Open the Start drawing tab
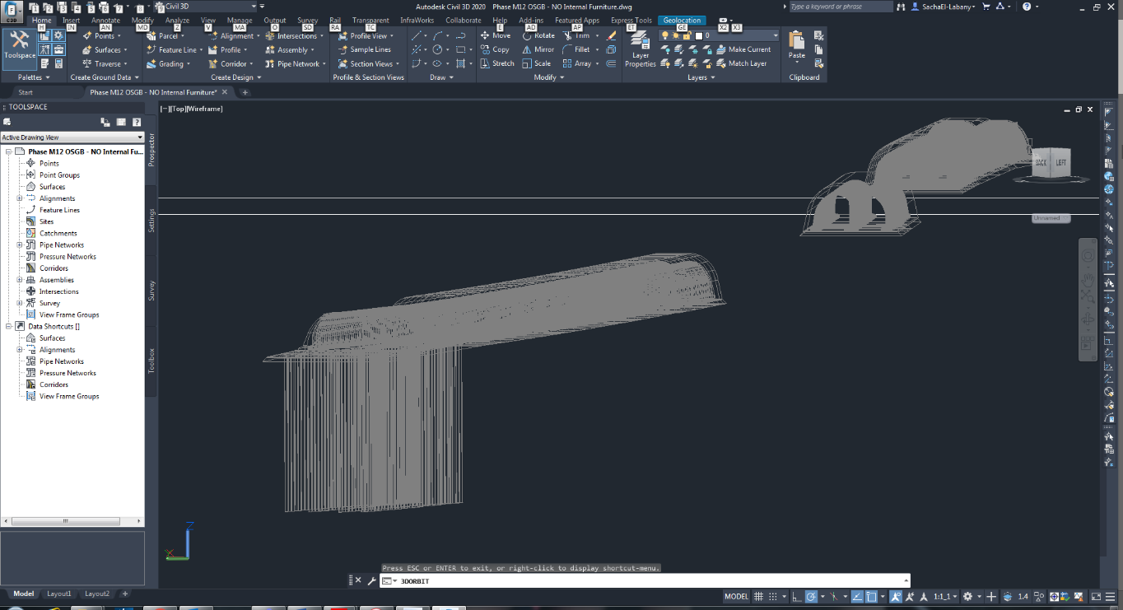Image resolution: width=1123 pixels, height=610 pixels. (x=26, y=92)
